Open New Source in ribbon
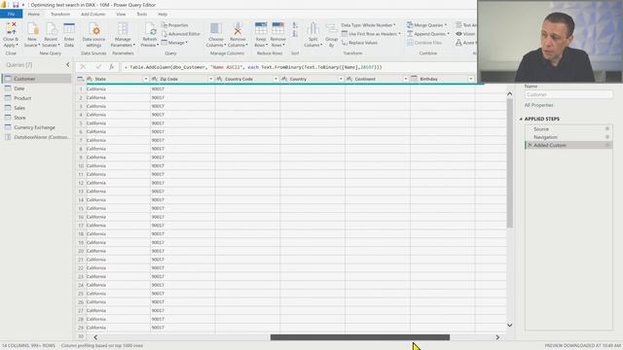The height and width of the screenshot is (350, 623). (x=32, y=35)
